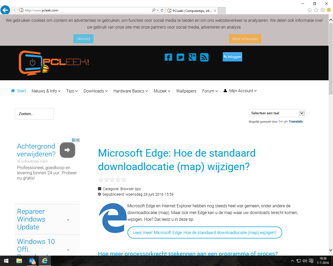Accept cookies with Akkoord button
333x266 pixels.
83,39
